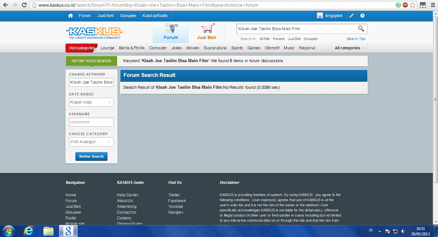
Task: Reload the page with the refresh icon
Action: tap(24, 5)
